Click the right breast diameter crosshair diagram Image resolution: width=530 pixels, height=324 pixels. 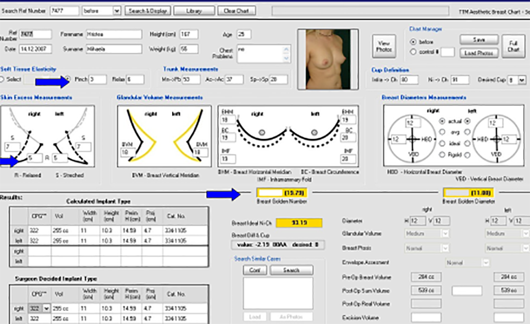coord(413,139)
